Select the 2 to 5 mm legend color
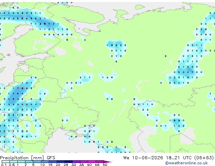 click(29, 162)
